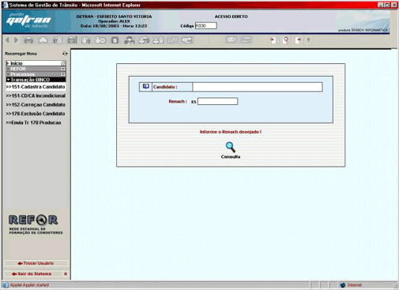Click the book icon beside Candidato
Image resolution: width=399 pixels, height=290 pixels.
click(145, 87)
